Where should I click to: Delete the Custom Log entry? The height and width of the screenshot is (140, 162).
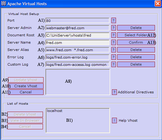click(136, 64)
